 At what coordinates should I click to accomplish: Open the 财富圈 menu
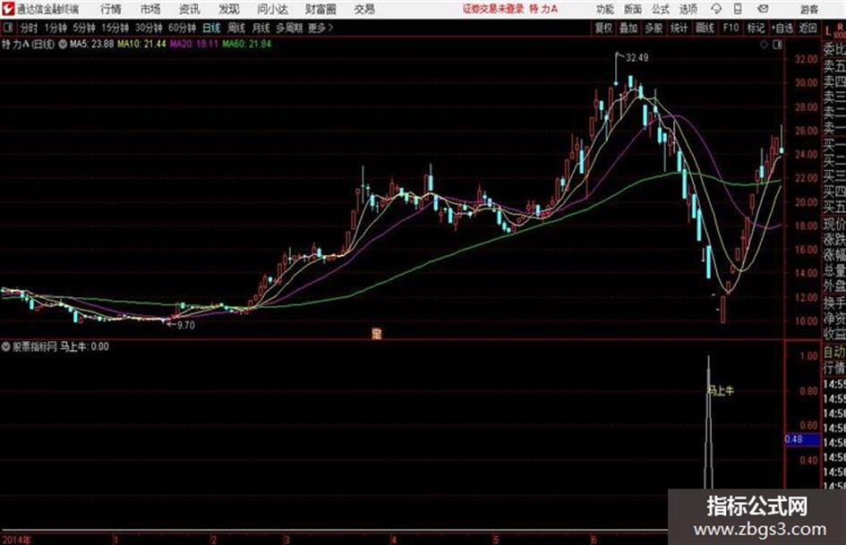click(320, 9)
